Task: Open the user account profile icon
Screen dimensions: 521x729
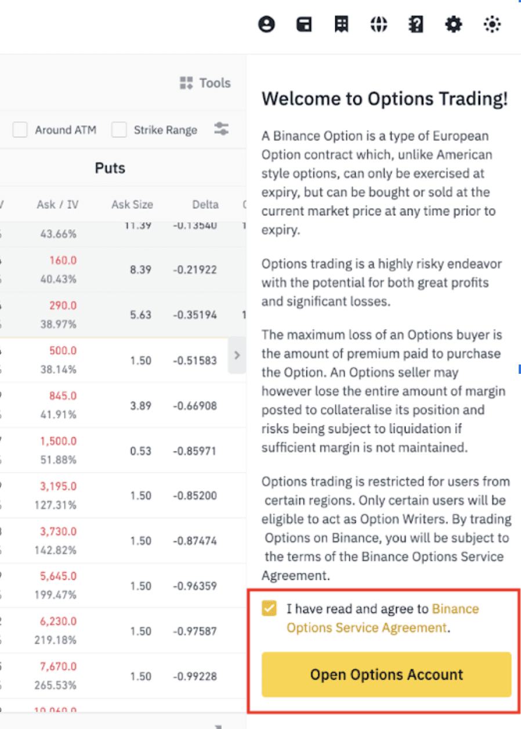Action: 266,24
